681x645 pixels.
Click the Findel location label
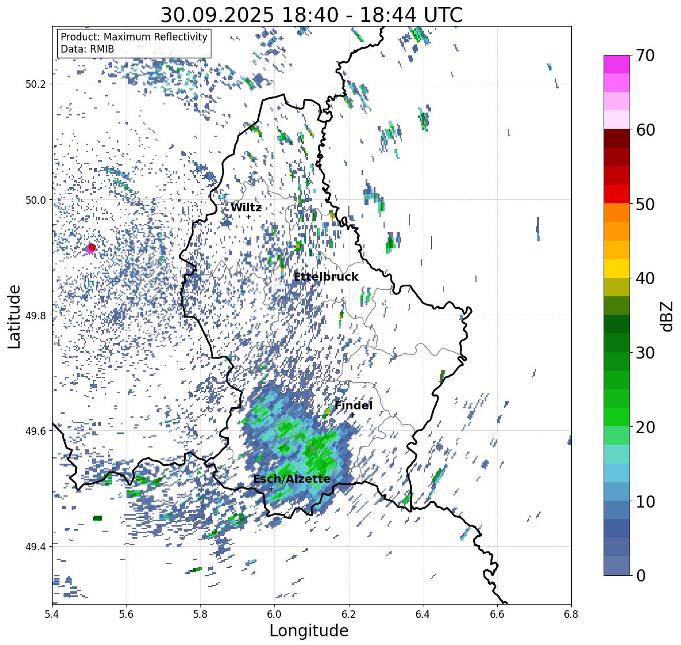pyautogui.click(x=353, y=405)
